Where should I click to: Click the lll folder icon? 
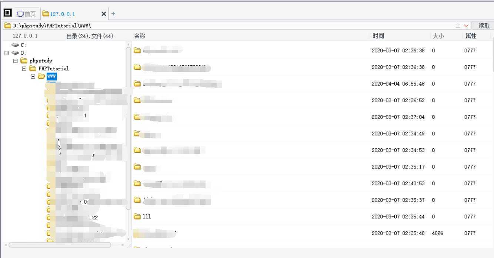(137, 216)
